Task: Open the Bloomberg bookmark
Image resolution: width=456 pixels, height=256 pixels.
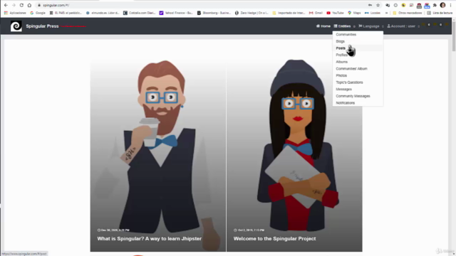Action: pos(214,13)
